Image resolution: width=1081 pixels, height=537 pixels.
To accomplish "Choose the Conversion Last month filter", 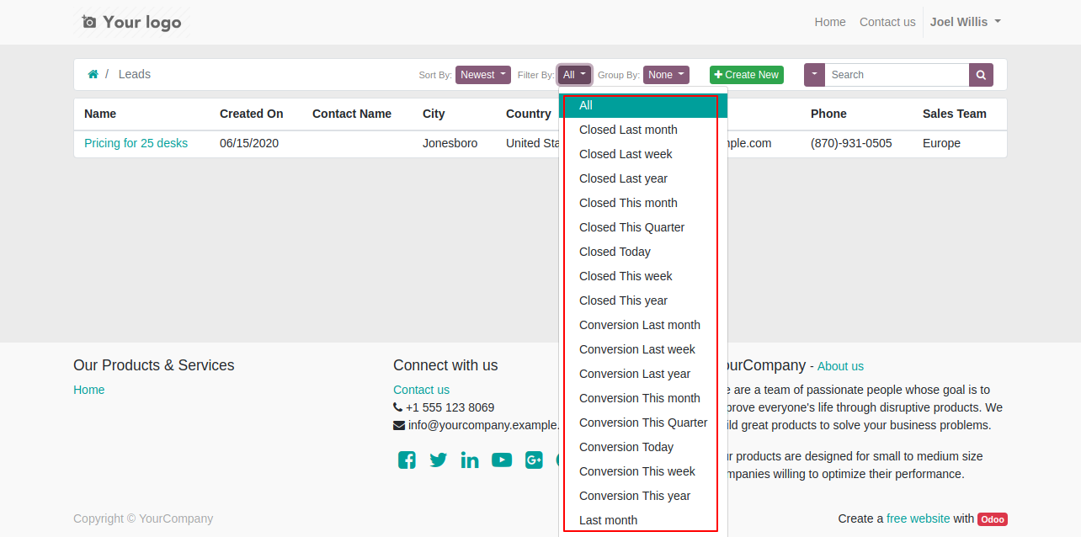I will point(643,325).
